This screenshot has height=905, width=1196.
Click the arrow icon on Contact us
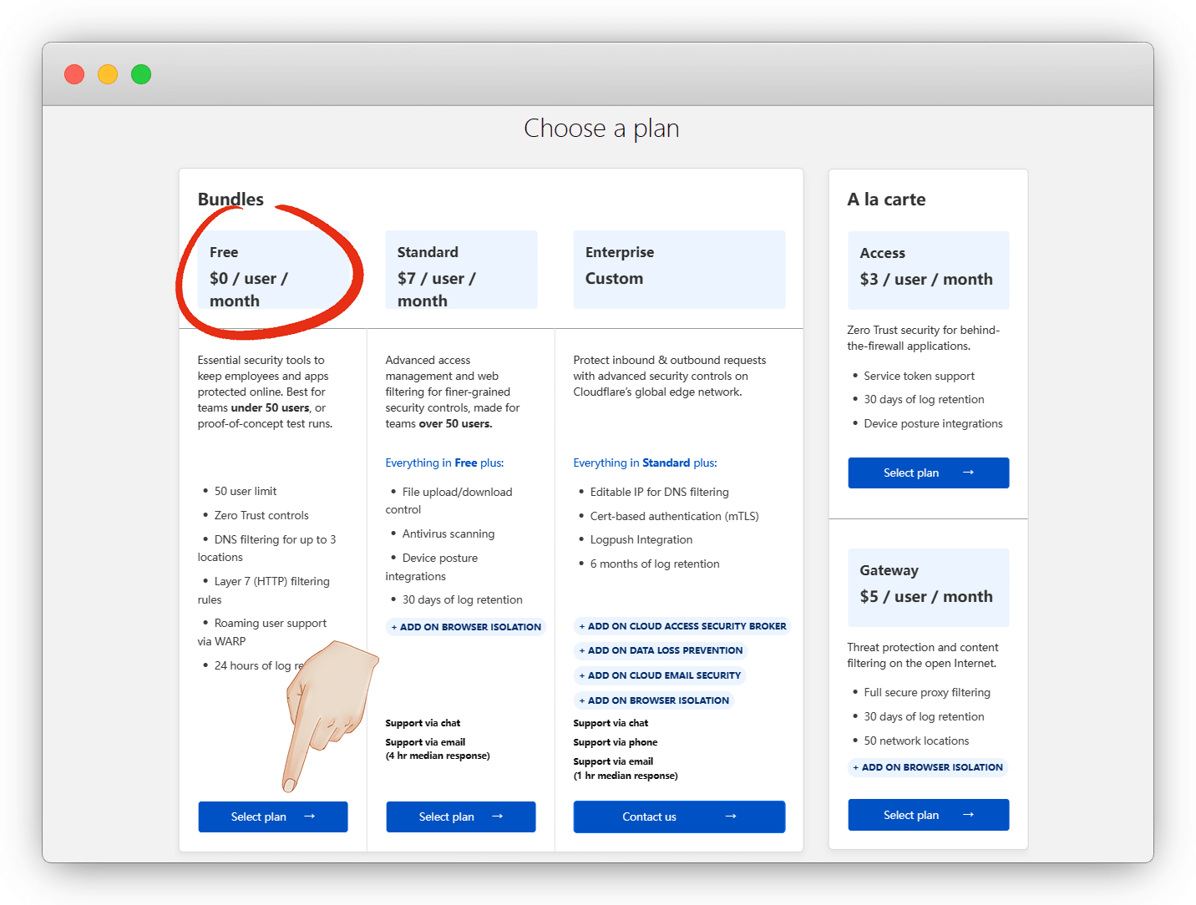point(731,817)
